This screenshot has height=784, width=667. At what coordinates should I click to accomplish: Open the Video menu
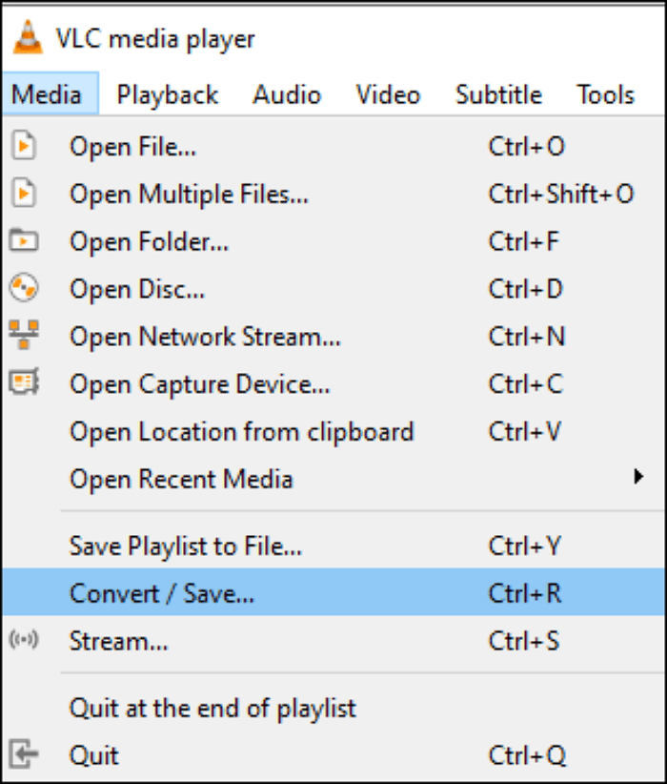[x=388, y=94]
